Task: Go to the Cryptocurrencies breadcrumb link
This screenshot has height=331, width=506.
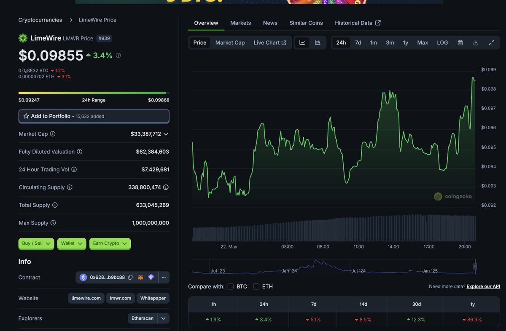Action: pyautogui.click(x=40, y=20)
